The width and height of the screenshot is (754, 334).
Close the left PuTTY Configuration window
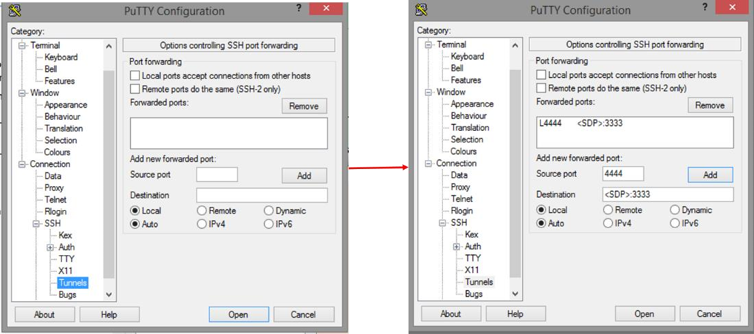tap(326, 8)
